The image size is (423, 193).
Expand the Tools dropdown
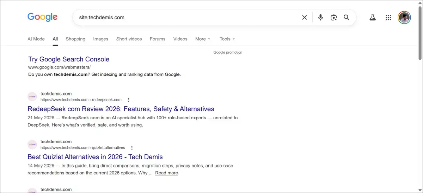coord(227,39)
